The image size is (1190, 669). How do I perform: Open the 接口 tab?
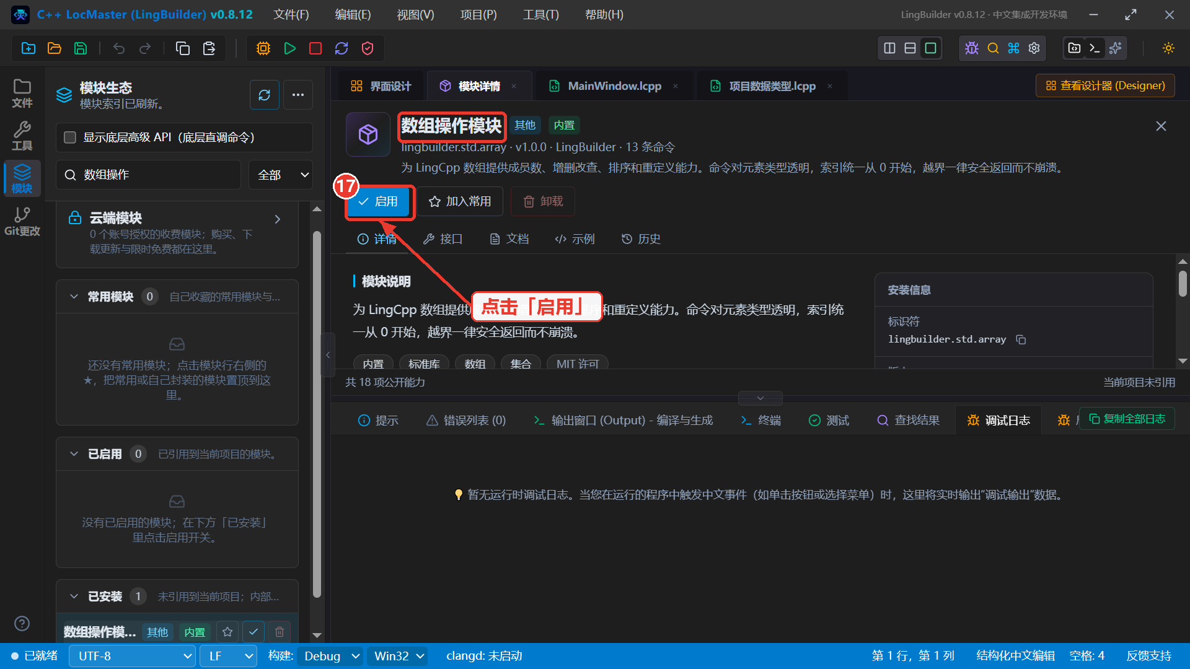(443, 239)
